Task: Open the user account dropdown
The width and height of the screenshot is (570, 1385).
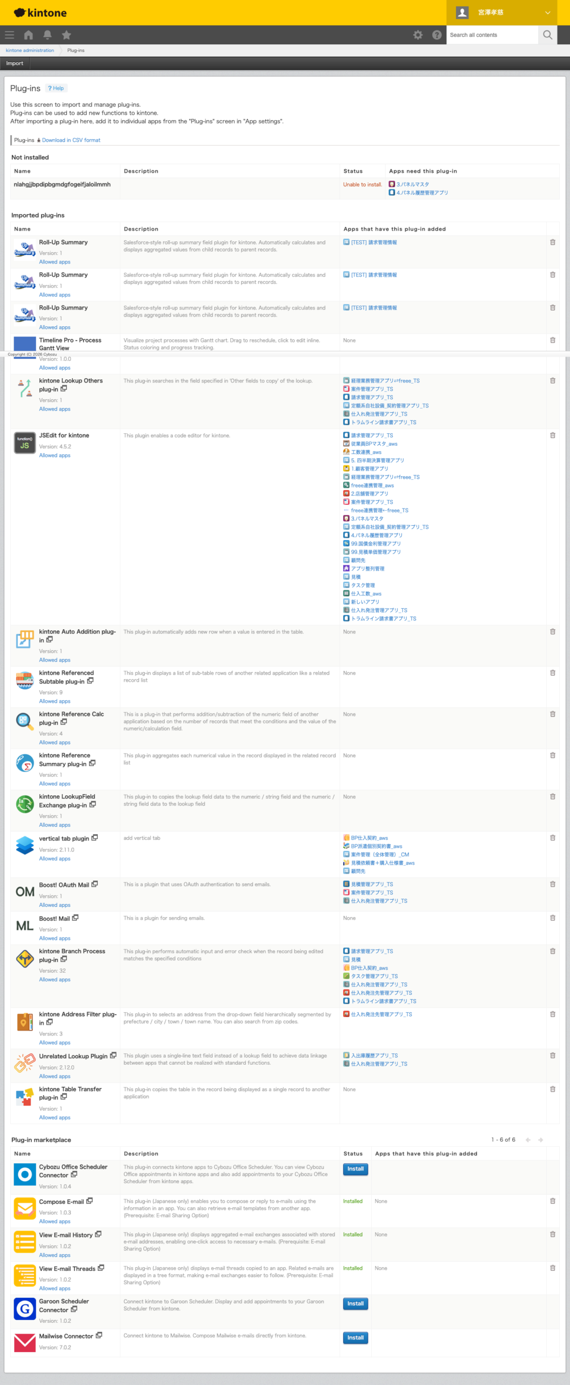Action: (503, 12)
